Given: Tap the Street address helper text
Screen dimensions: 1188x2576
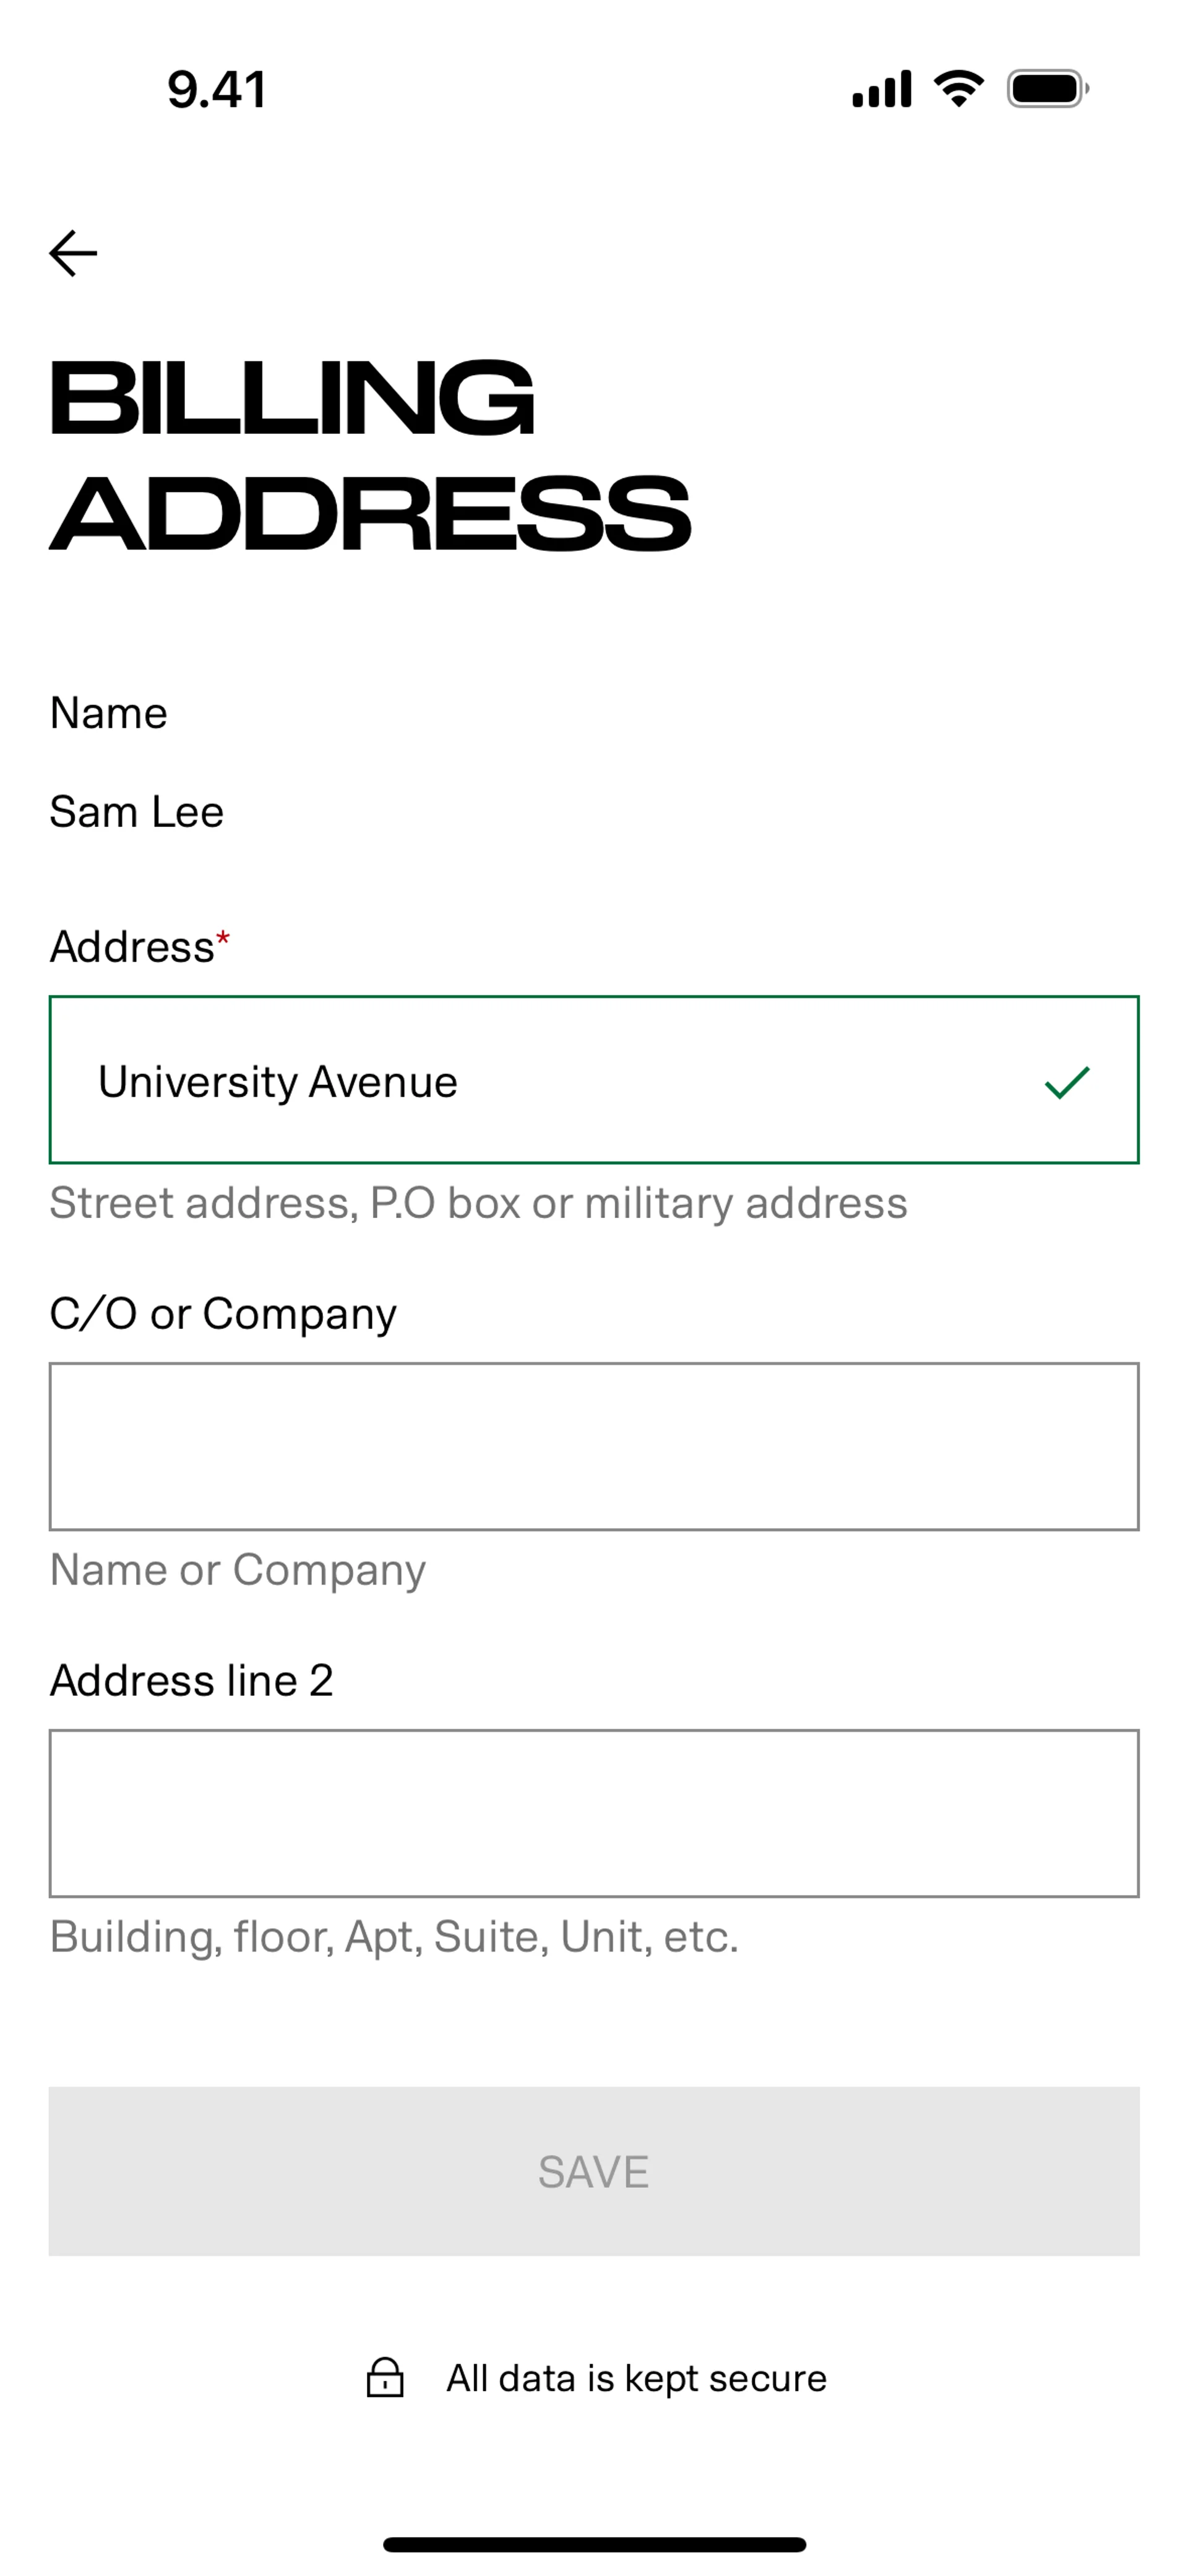Looking at the screenshot, I should 478,1203.
